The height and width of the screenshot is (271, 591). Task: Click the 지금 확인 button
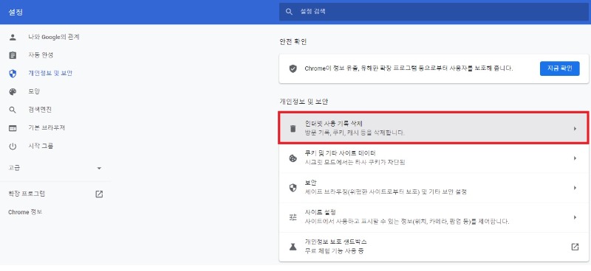[x=559, y=68]
